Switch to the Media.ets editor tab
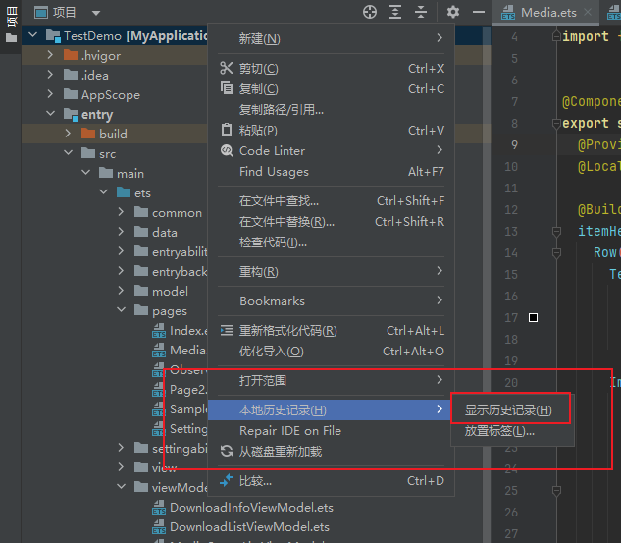Viewport: 621px width, 543px height. click(x=547, y=12)
